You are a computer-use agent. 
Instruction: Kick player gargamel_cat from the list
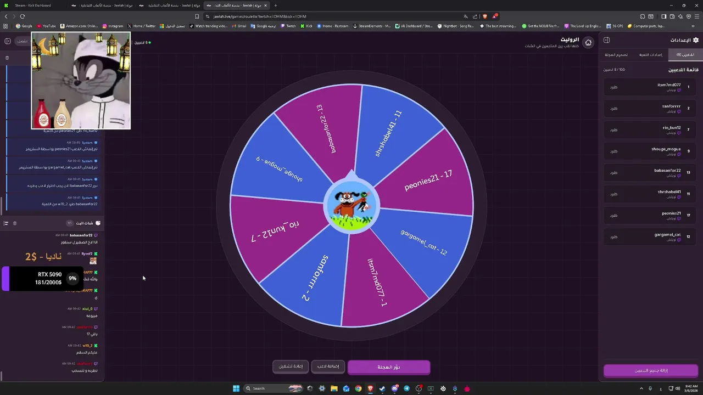pos(613,236)
